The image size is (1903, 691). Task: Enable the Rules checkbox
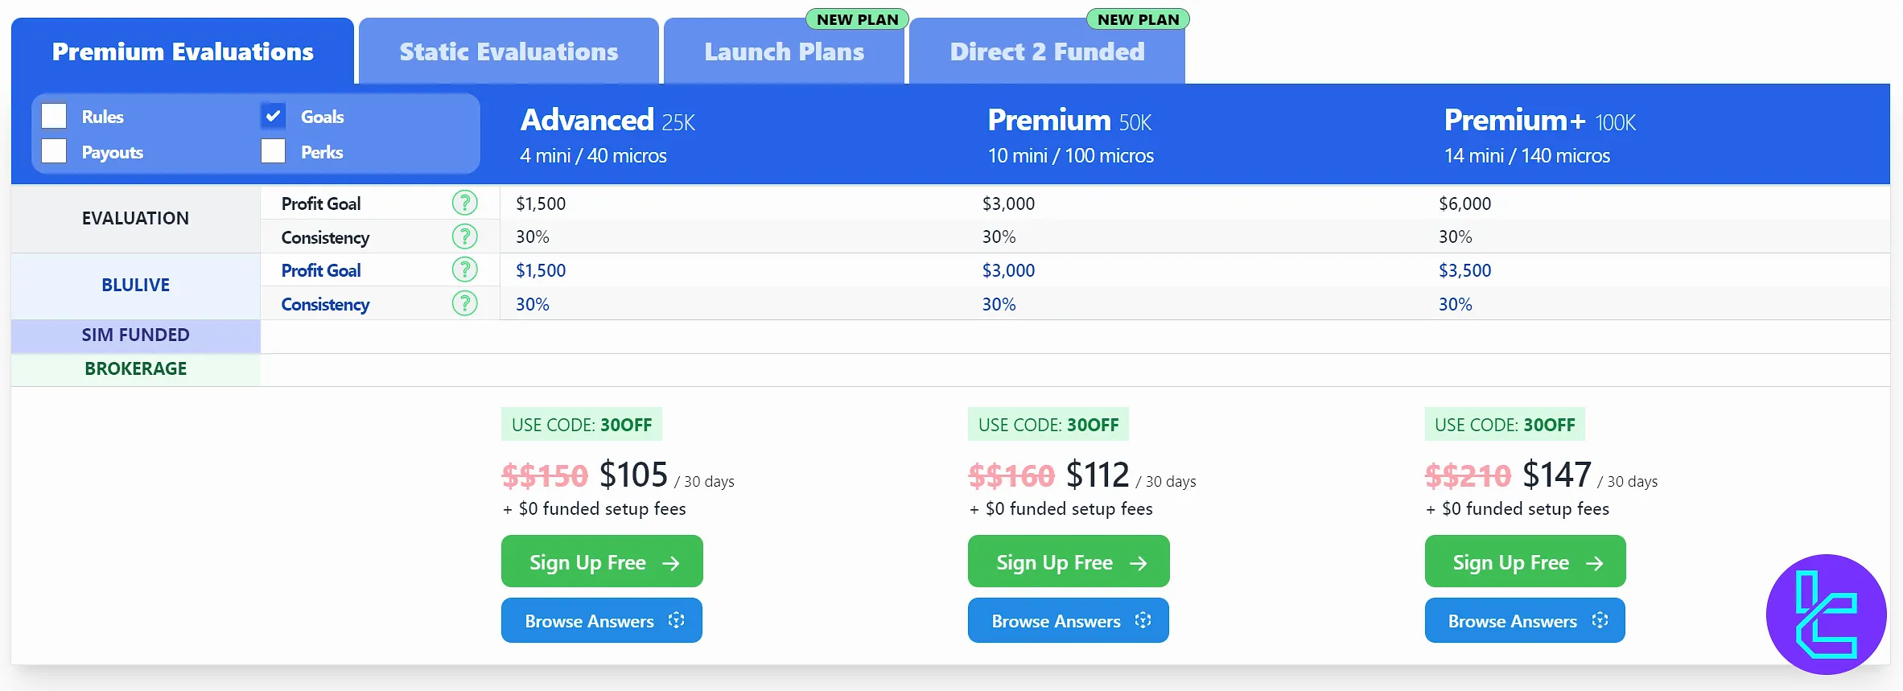[54, 116]
